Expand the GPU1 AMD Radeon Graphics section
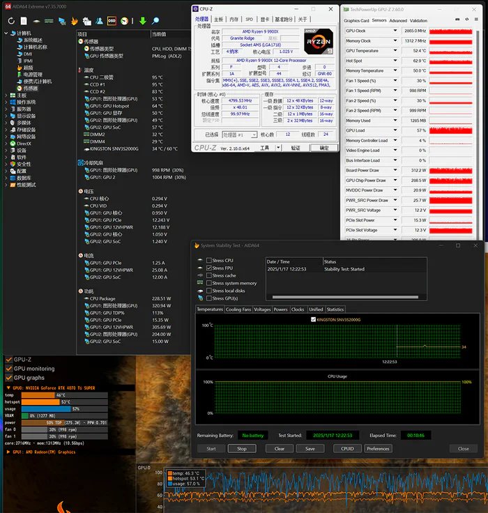Screen dimensions: 488x513 click(x=8, y=452)
